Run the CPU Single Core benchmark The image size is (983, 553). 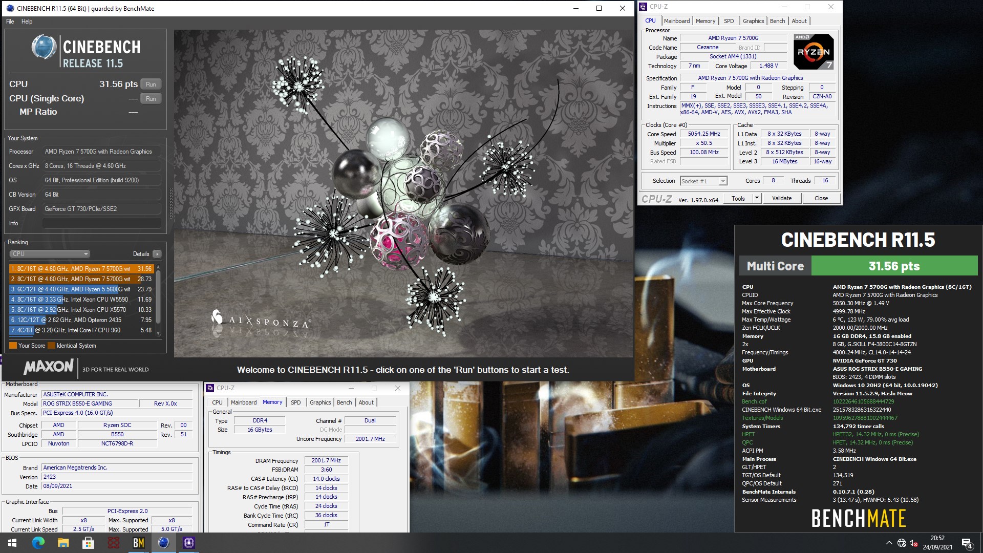[151, 98]
